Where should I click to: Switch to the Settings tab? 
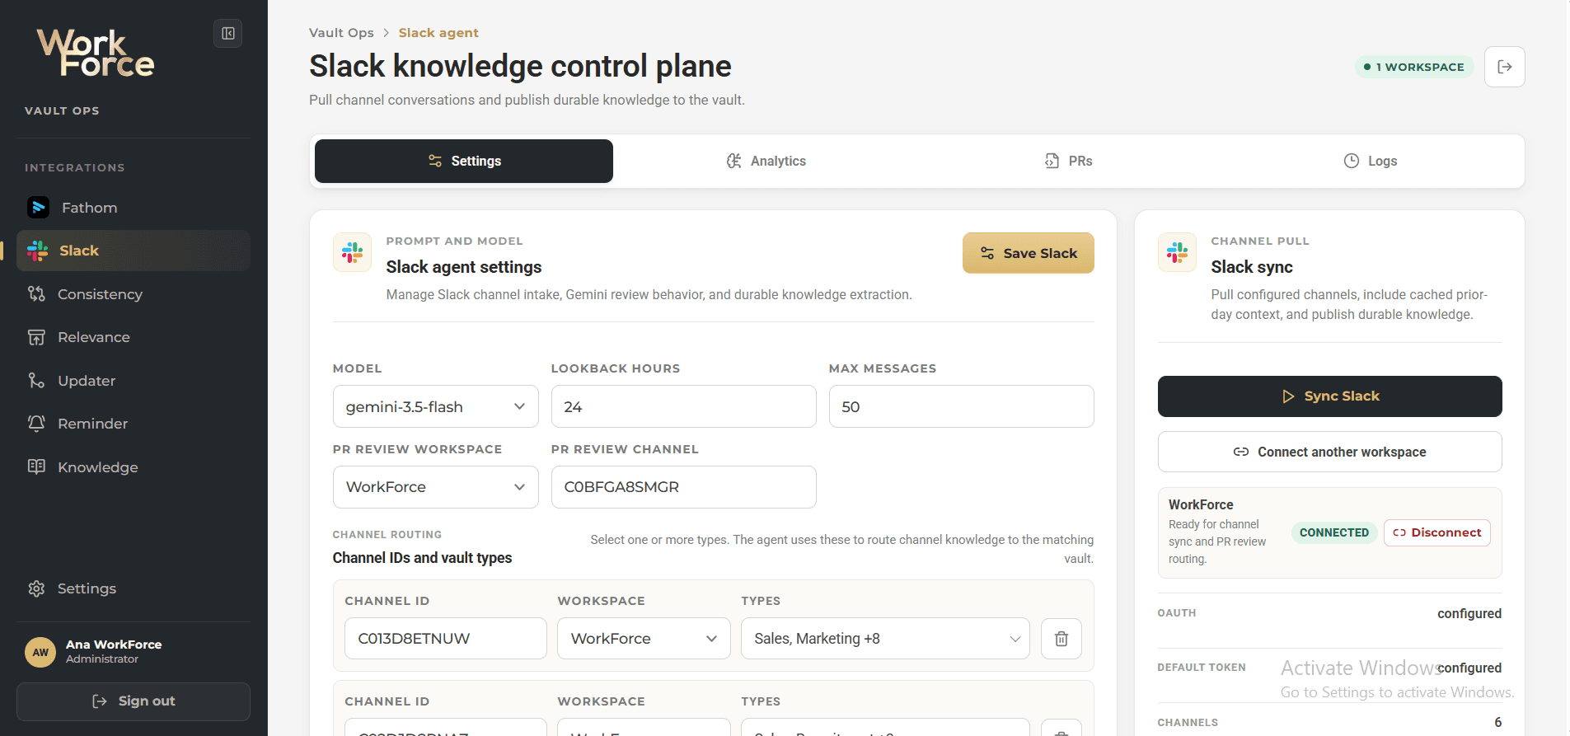(x=464, y=161)
